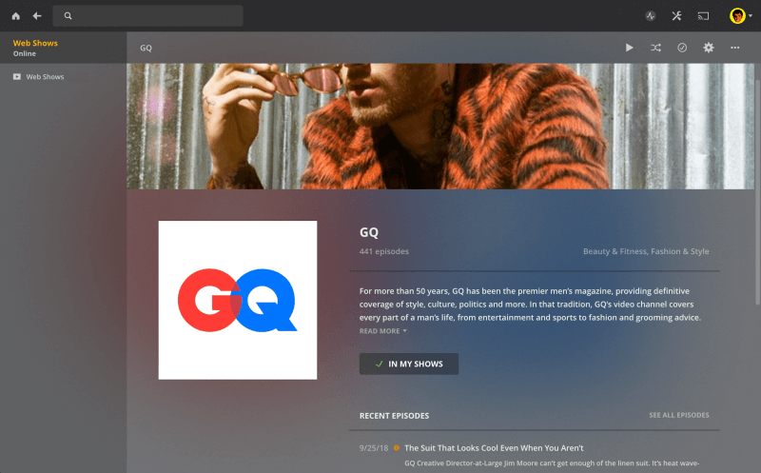
Task: Open The Suit That Looks Cool episode
Action: click(x=494, y=447)
